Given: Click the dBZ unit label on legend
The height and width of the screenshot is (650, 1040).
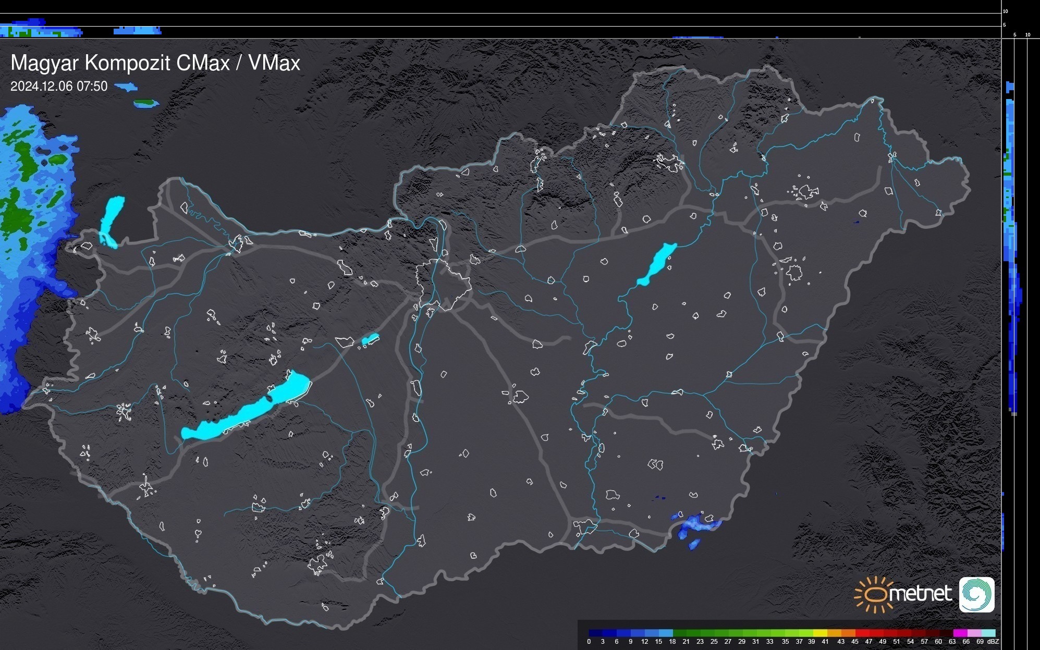Looking at the screenshot, I should [993, 642].
